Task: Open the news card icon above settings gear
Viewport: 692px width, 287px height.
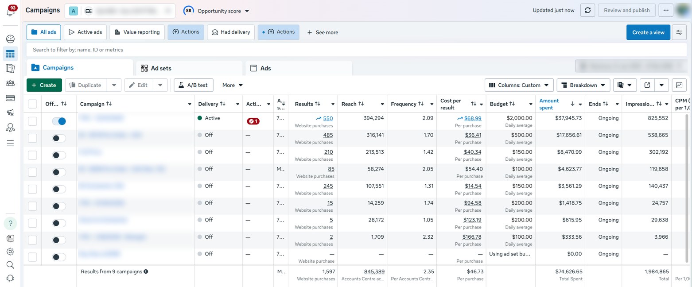Action: (10, 238)
